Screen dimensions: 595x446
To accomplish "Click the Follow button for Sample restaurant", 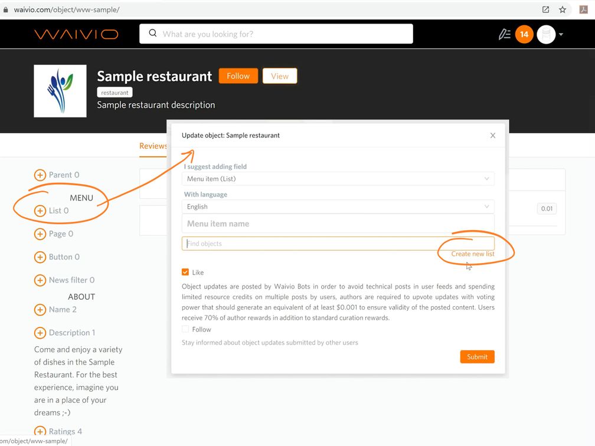I will [238, 76].
